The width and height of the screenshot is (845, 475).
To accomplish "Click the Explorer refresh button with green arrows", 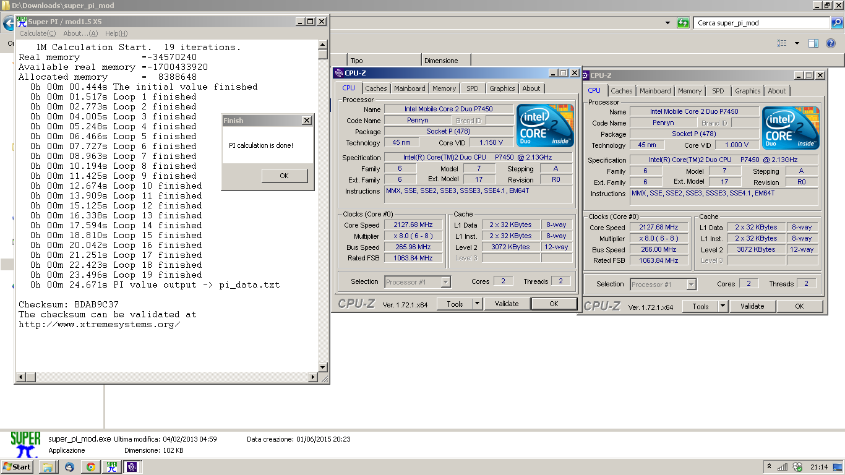I will (683, 23).
